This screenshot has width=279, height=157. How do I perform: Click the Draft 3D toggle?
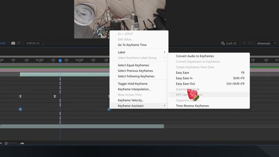tap(229, 43)
